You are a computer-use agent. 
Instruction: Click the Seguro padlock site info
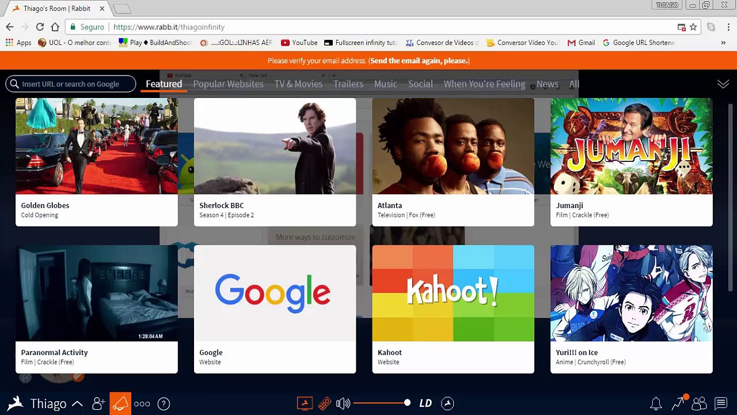pos(87,27)
